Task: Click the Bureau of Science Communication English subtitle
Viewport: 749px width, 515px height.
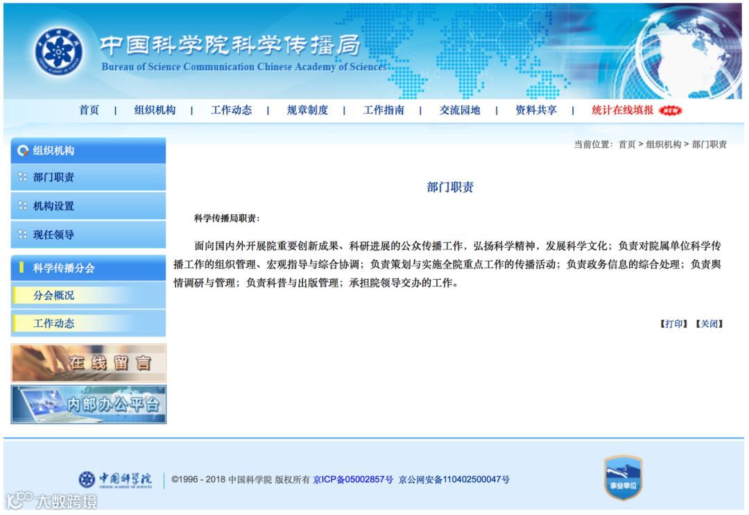Action: (244, 67)
